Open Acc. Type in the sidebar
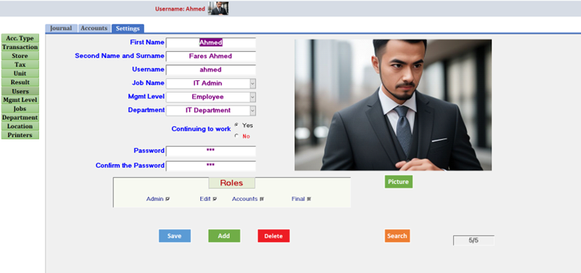The width and height of the screenshot is (581, 273). (20, 38)
